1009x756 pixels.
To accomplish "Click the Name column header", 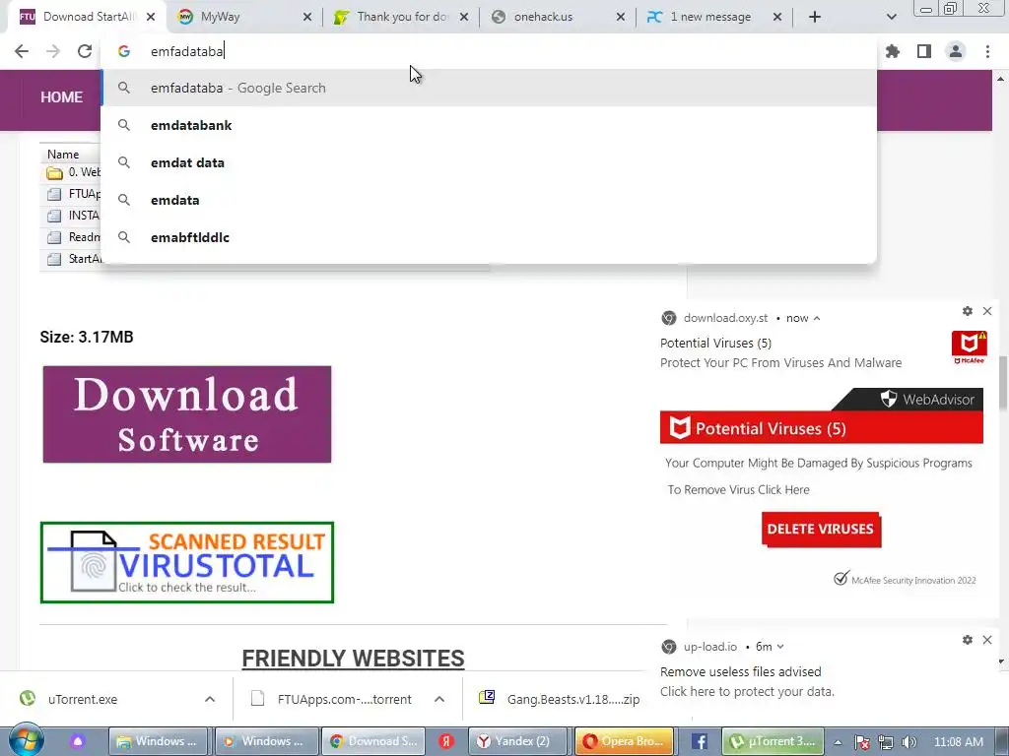I will click(x=63, y=155).
